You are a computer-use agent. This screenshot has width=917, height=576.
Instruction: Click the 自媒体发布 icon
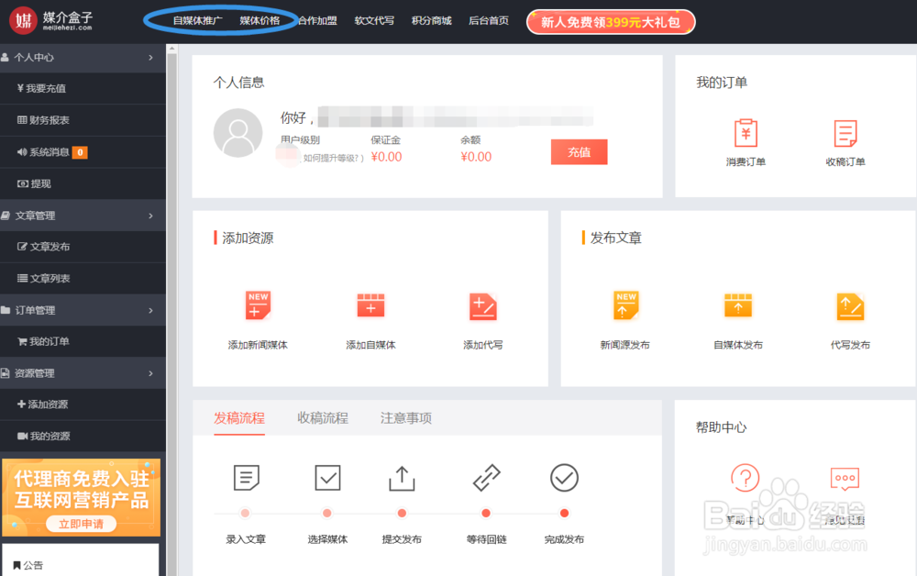point(738,305)
